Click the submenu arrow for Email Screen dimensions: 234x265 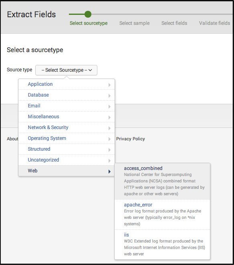click(x=109, y=107)
